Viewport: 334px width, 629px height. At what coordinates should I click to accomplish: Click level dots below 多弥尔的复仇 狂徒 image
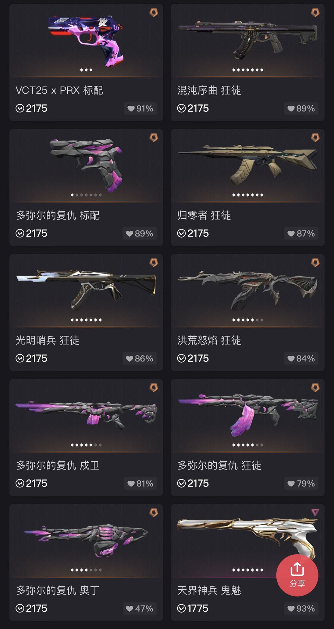coord(248,445)
